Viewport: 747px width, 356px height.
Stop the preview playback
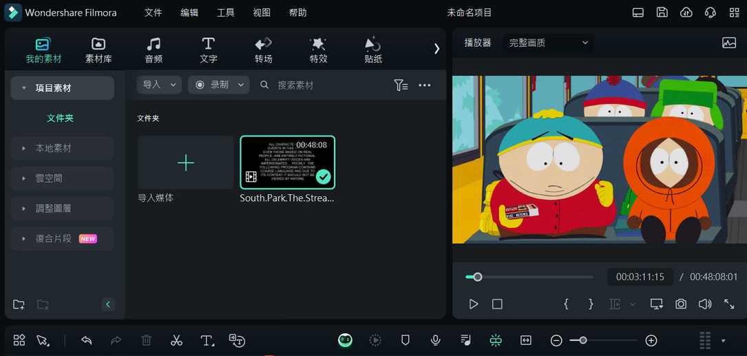click(x=497, y=304)
